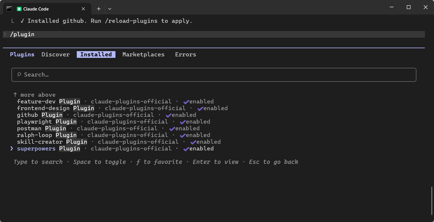Switch to the Discover tab
434x222 pixels.
(56, 54)
